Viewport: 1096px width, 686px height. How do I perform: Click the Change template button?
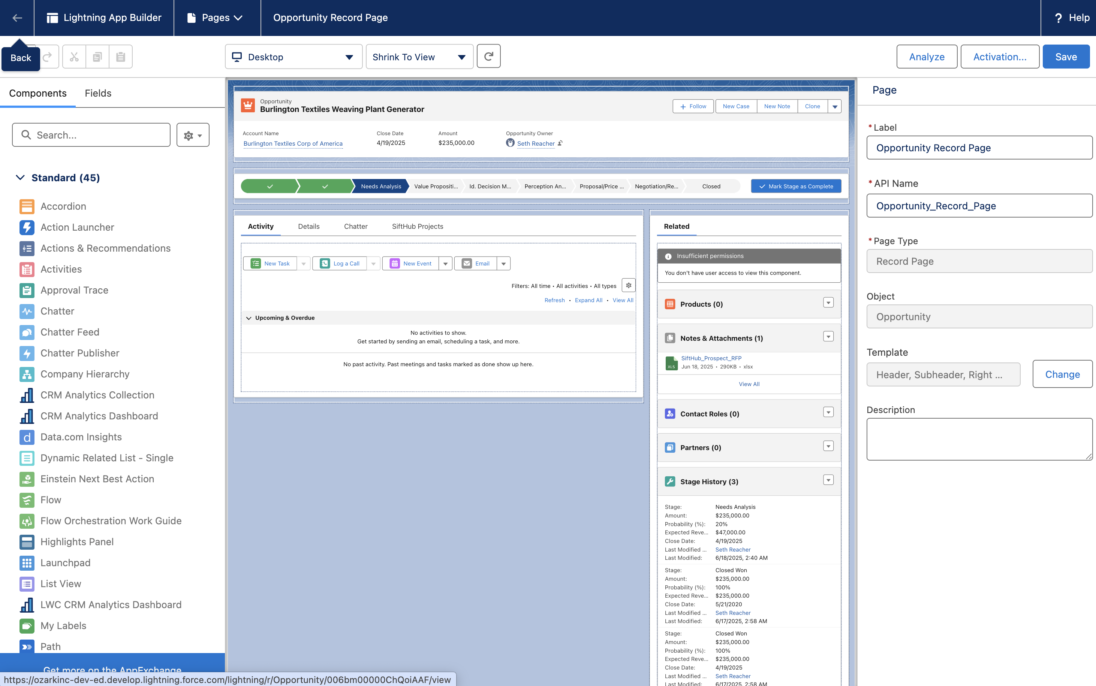point(1062,374)
